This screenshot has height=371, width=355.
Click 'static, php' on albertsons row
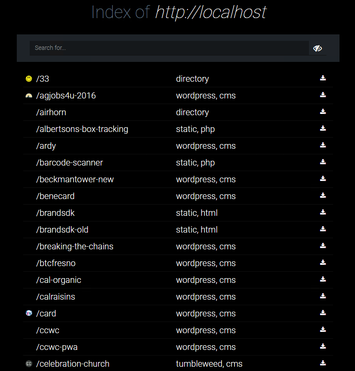coord(195,129)
